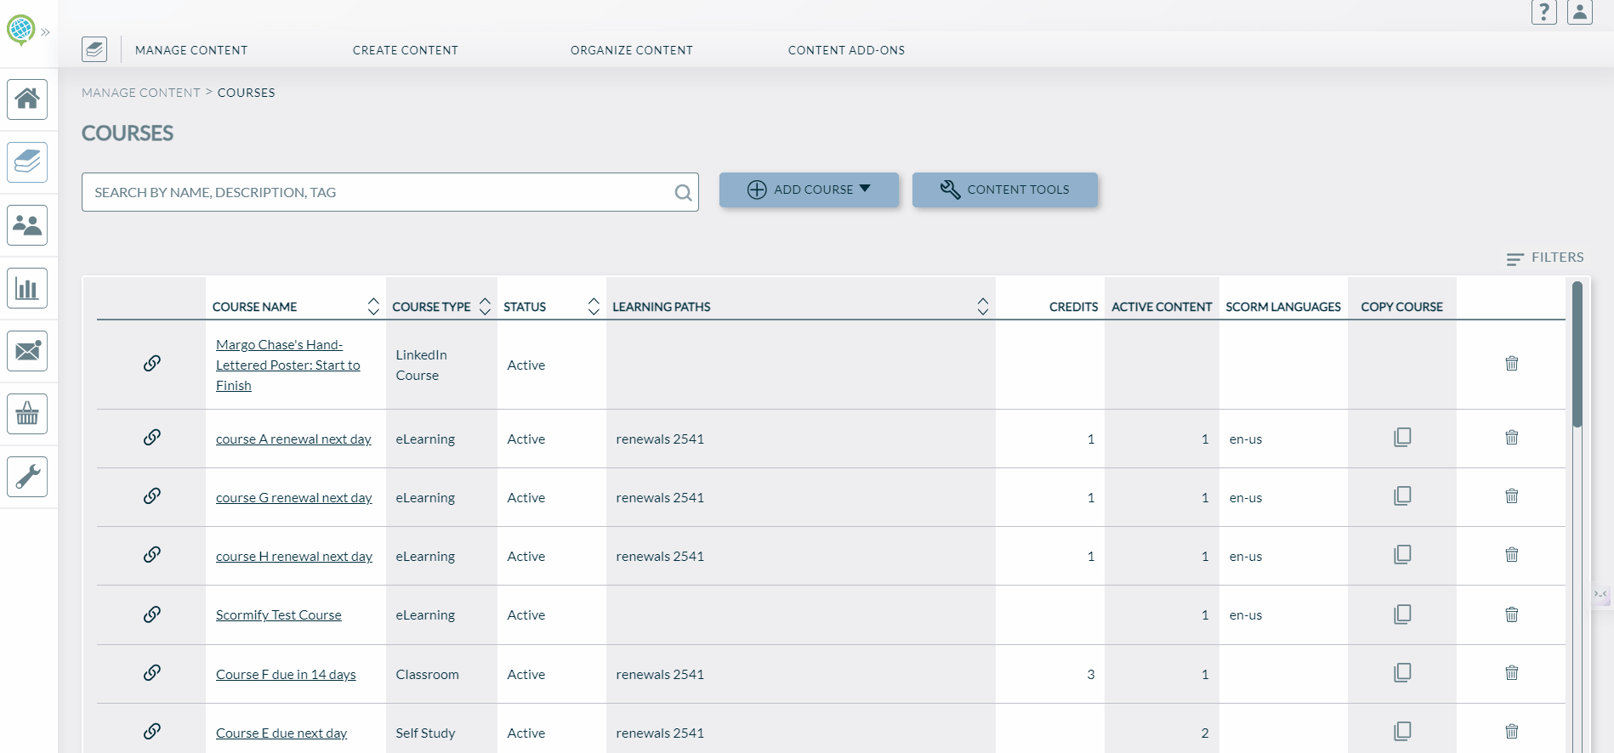Open the Home sidebar icon
Image resolution: width=1614 pixels, height=753 pixels.
(27, 99)
